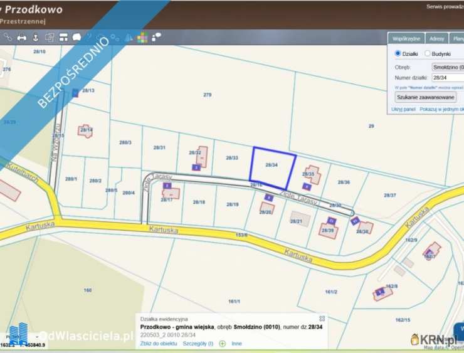
Task: Click the blue-outlined parcel 28/34 on map
Action: (272, 166)
